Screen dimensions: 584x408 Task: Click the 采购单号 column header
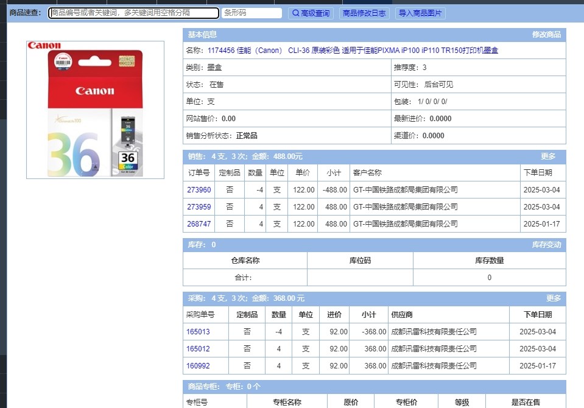point(206,315)
